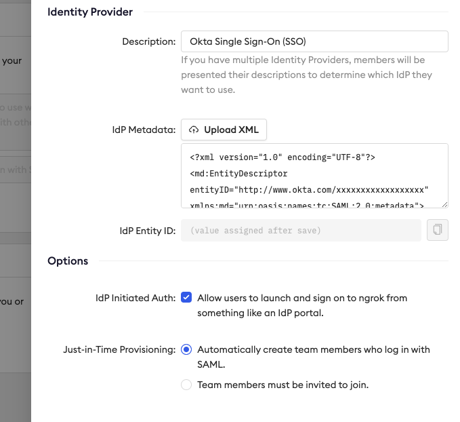The height and width of the screenshot is (422, 460).
Task: Click the "Just-in-Time Provisioning:" field label
Action: 119,349
